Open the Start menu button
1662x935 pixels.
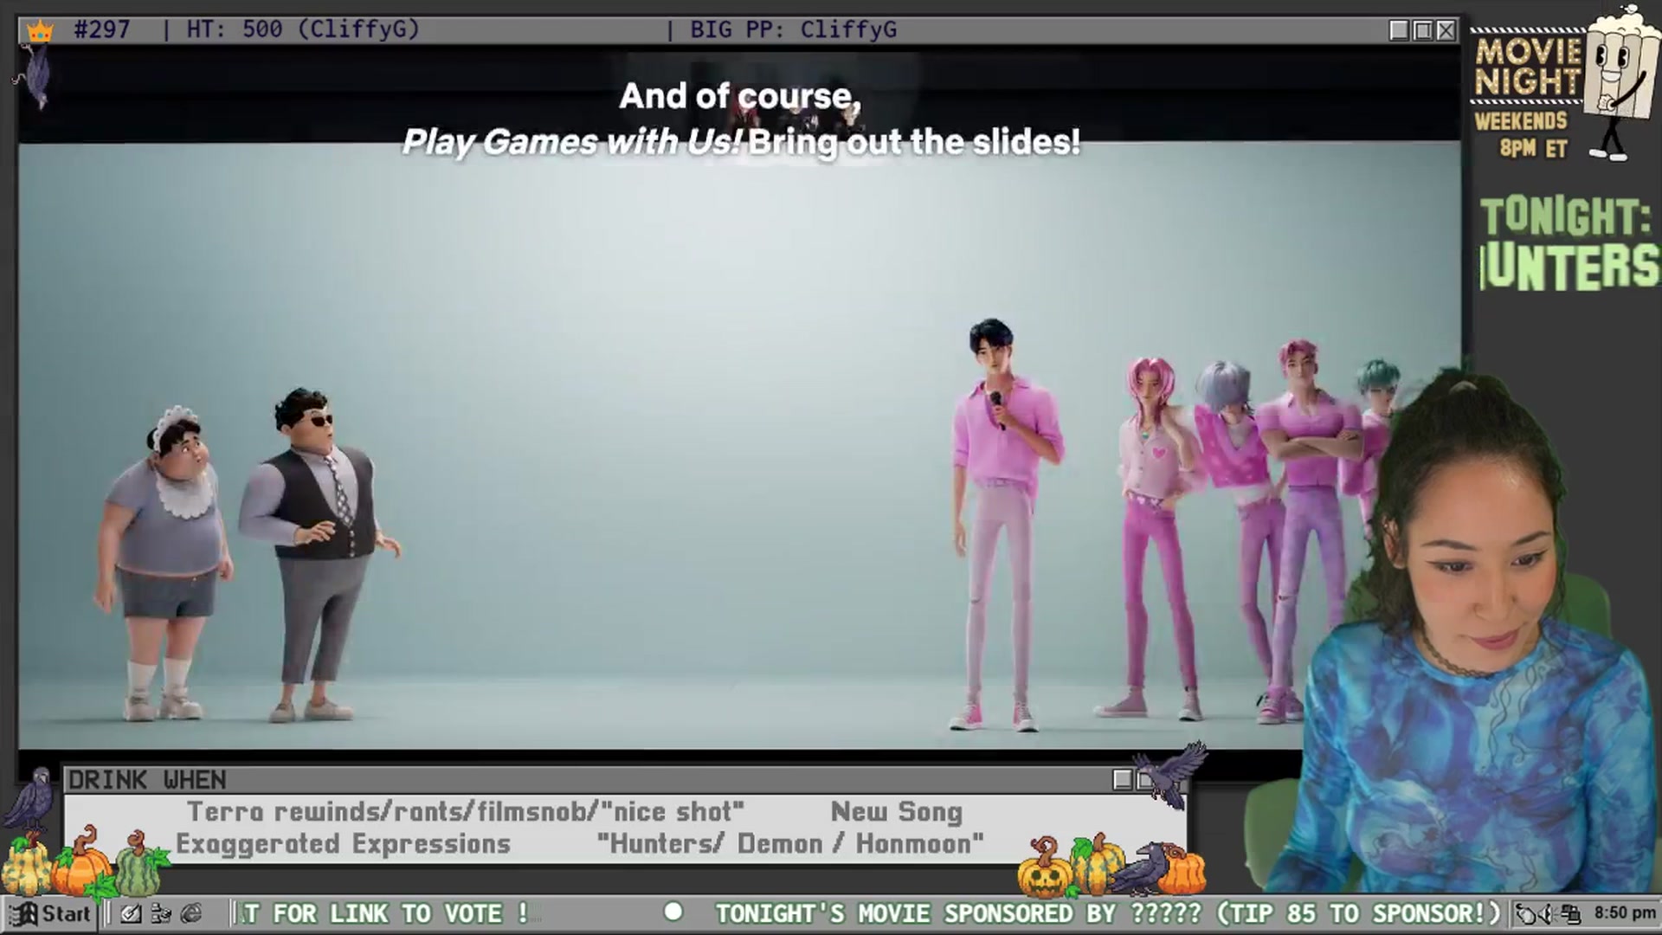(49, 913)
